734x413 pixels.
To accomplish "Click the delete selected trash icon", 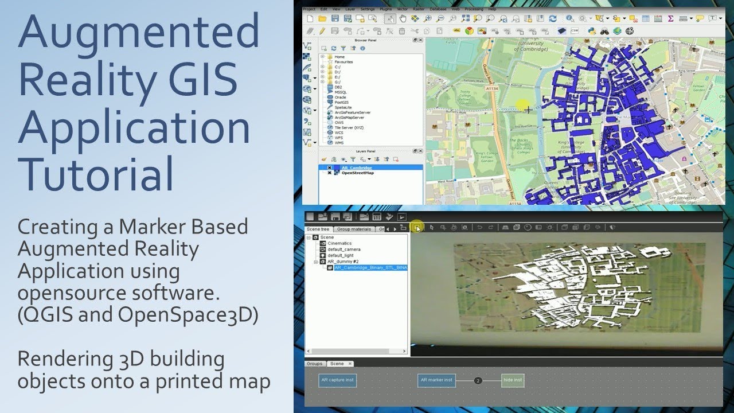I will pyautogui.click(x=401, y=31).
